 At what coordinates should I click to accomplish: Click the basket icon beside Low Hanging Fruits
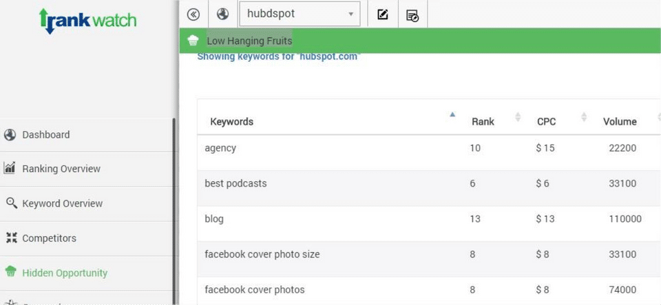[x=193, y=41]
